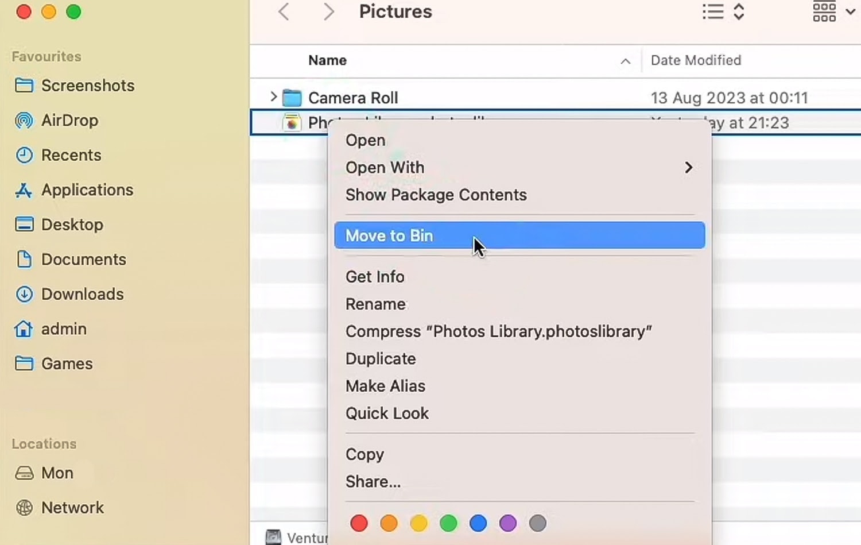Apply the orange colour tag
861x545 pixels.
(x=389, y=523)
